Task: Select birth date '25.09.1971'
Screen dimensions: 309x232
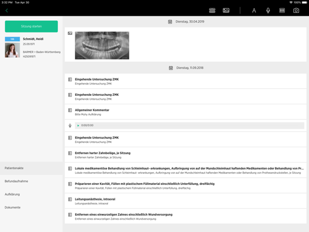Action: tap(29, 44)
